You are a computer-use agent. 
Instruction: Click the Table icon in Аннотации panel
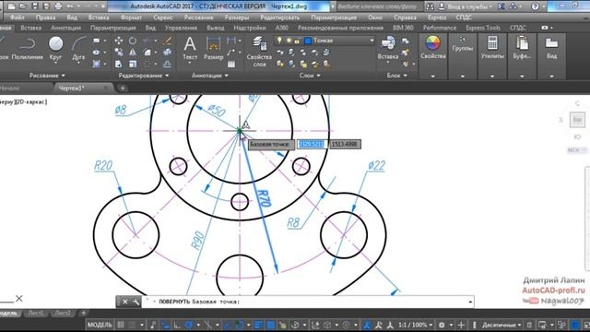point(231,64)
